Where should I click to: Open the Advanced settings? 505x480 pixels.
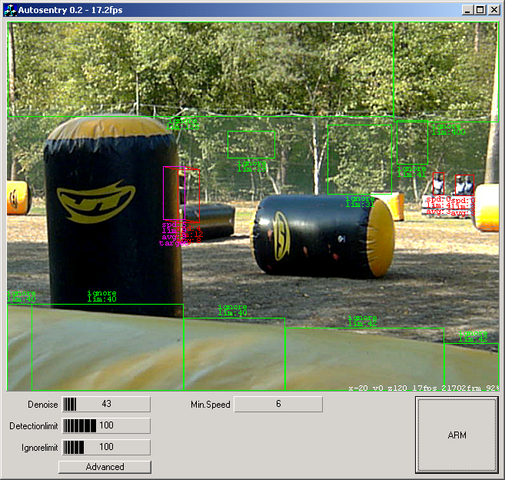point(105,467)
